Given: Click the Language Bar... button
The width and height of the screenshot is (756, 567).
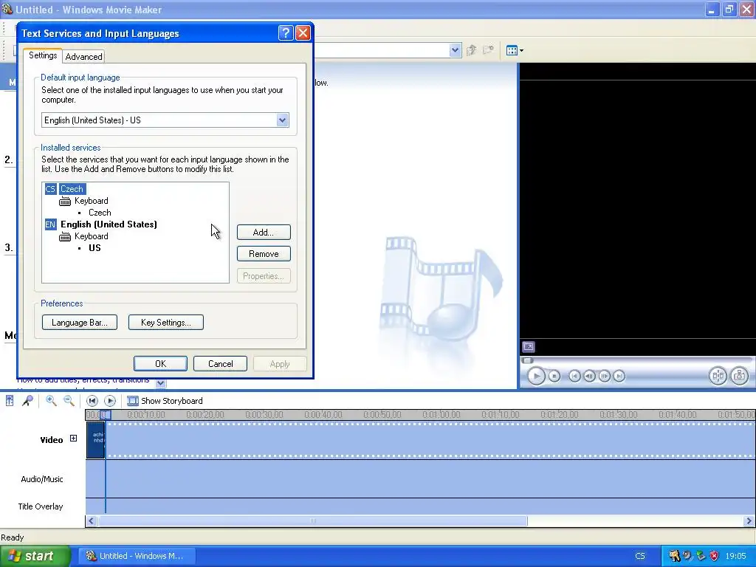Looking at the screenshot, I should (80, 323).
